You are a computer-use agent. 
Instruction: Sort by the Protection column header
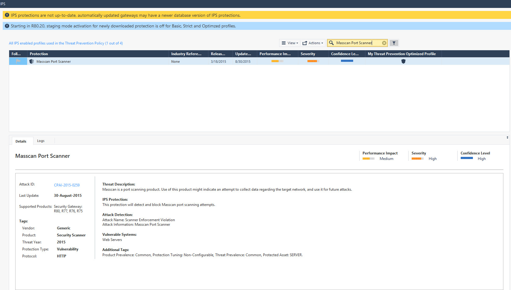coord(98,54)
